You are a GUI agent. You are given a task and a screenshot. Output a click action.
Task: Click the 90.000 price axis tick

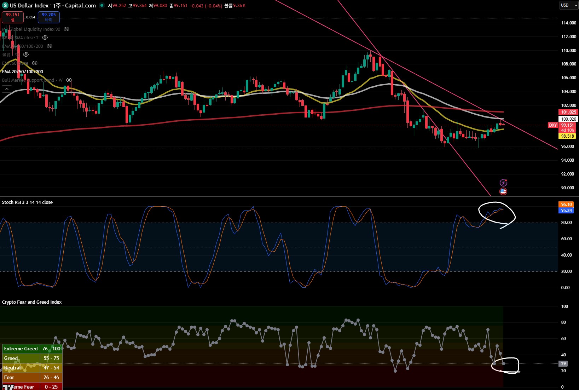(568, 188)
